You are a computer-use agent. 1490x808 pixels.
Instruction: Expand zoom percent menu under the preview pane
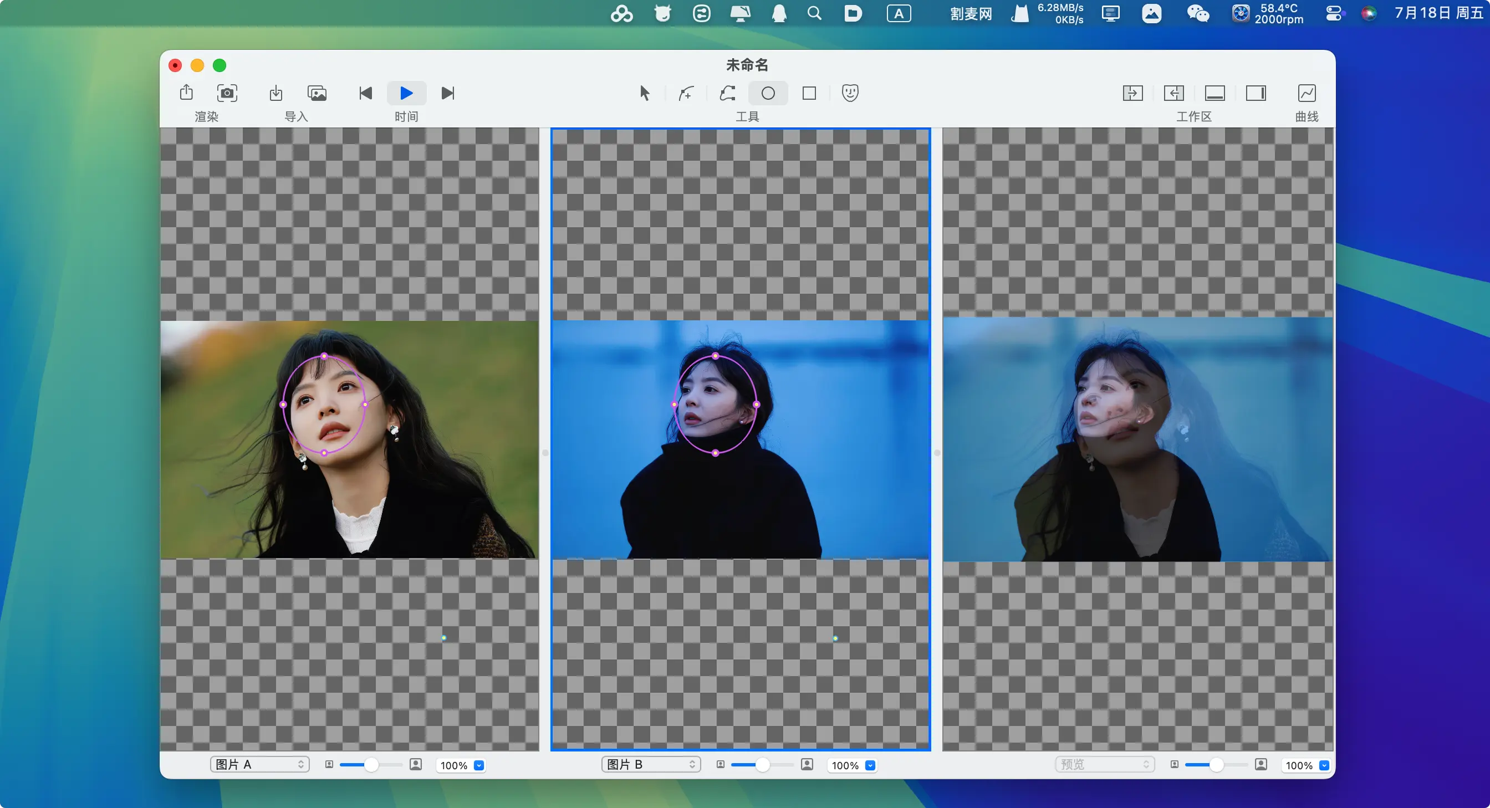1324,765
